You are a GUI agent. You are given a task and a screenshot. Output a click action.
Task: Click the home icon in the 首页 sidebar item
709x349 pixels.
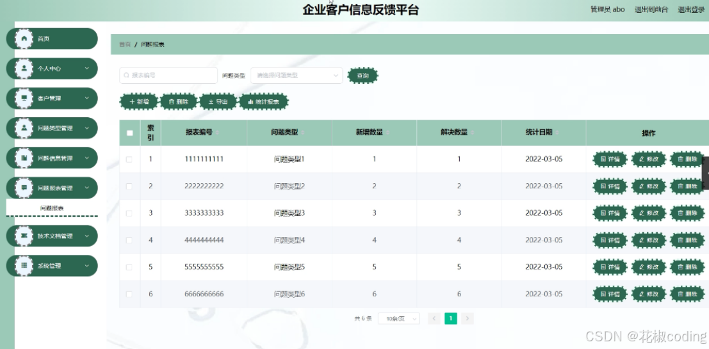[24, 39]
